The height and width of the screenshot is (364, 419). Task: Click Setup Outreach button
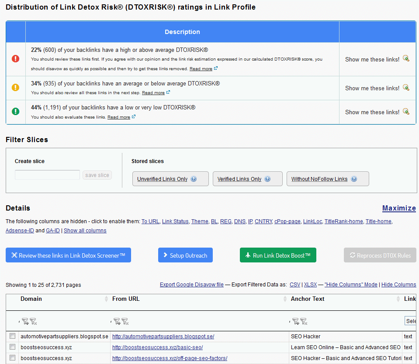click(x=185, y=255)
